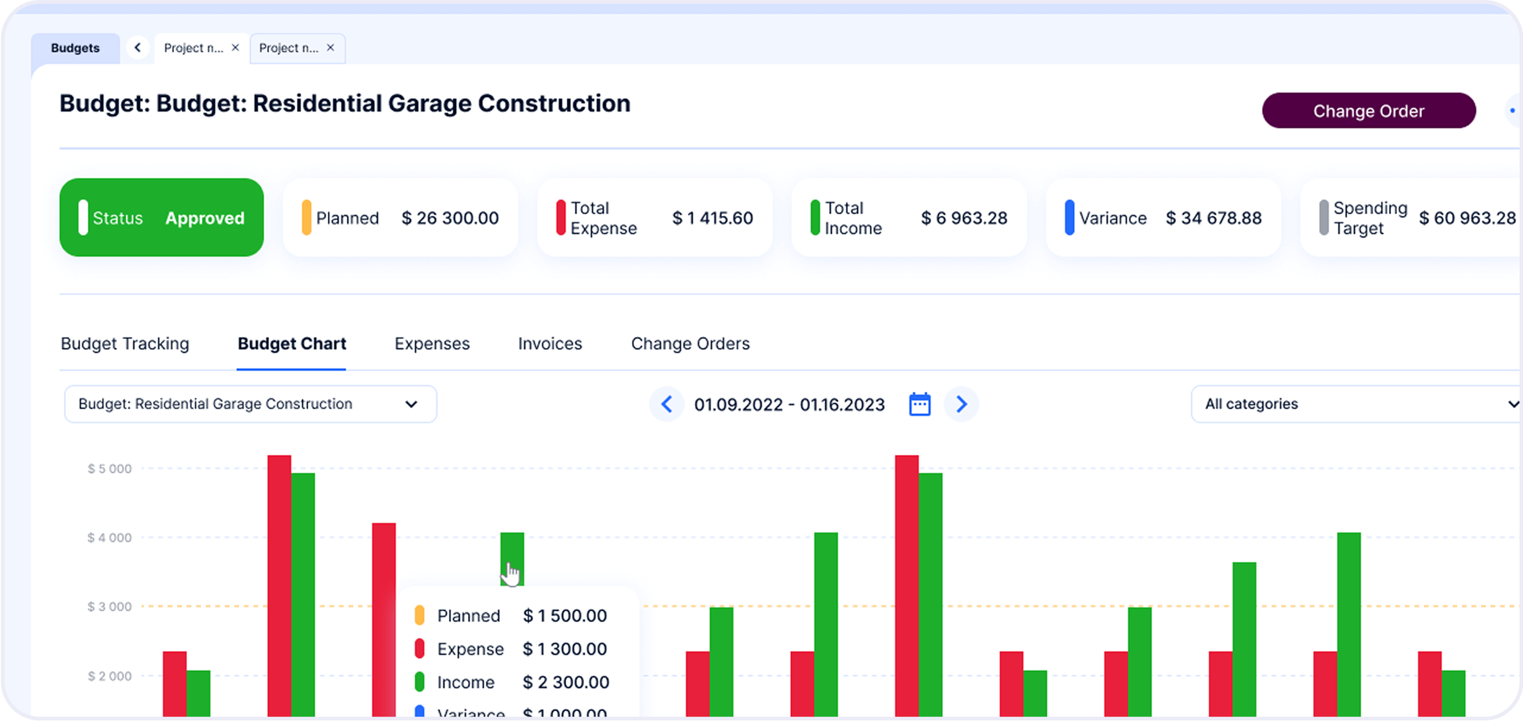Click the $ 3 000 axis label

(x=109, y=607)
